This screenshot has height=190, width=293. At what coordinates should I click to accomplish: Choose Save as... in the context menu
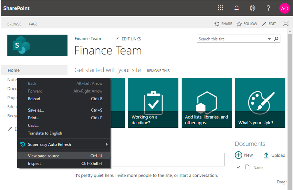pos(64,110)
